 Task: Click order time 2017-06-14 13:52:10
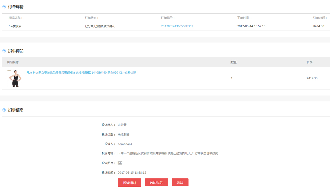251,26
